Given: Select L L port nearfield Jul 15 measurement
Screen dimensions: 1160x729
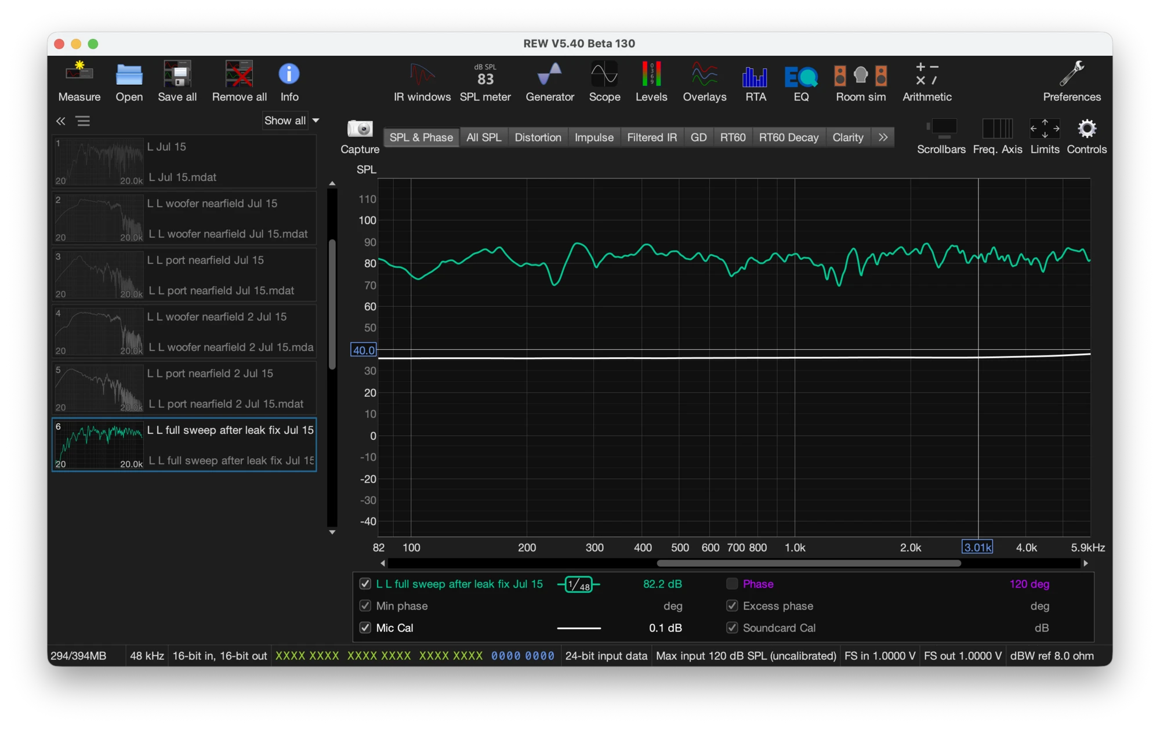Looking at the screenshot, I should click(184, 275).
